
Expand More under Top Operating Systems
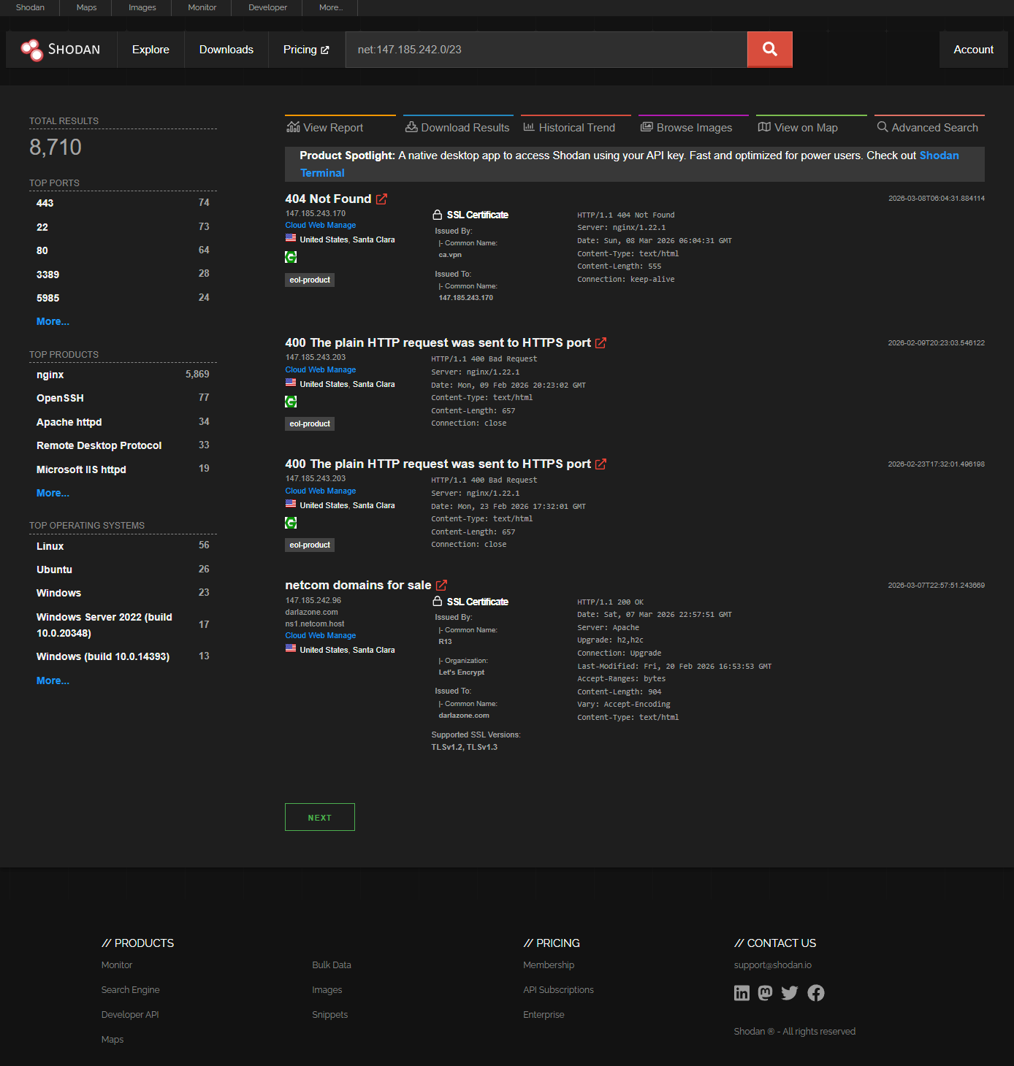coord(52,680)
